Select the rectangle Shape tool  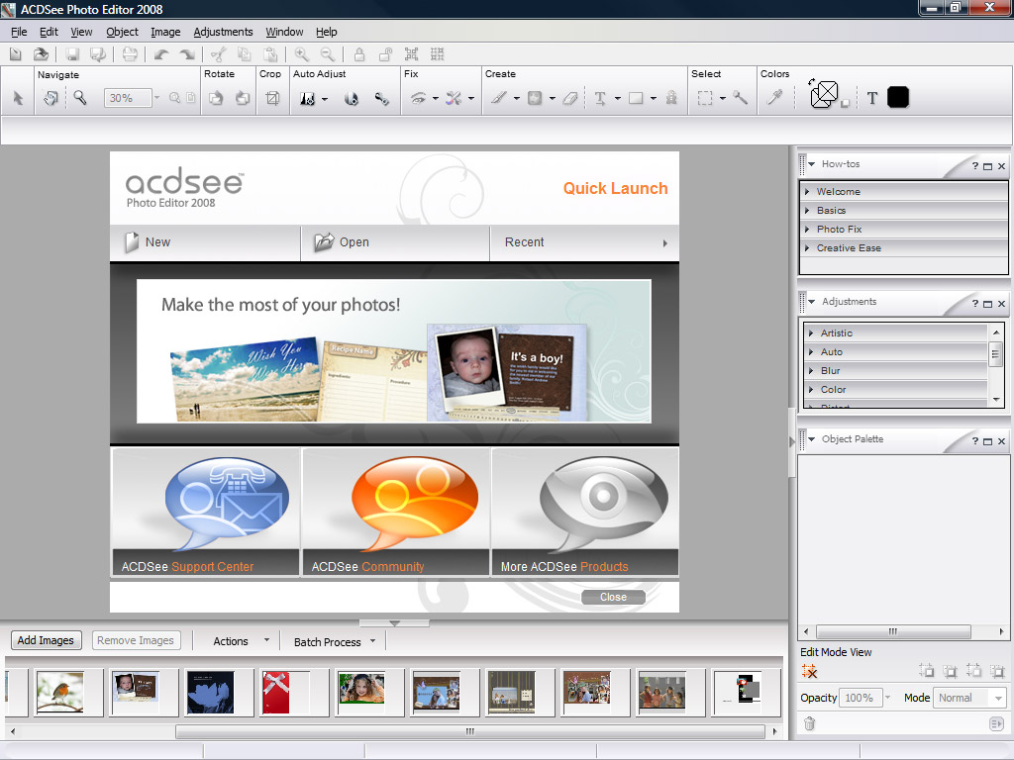(636, 98)
